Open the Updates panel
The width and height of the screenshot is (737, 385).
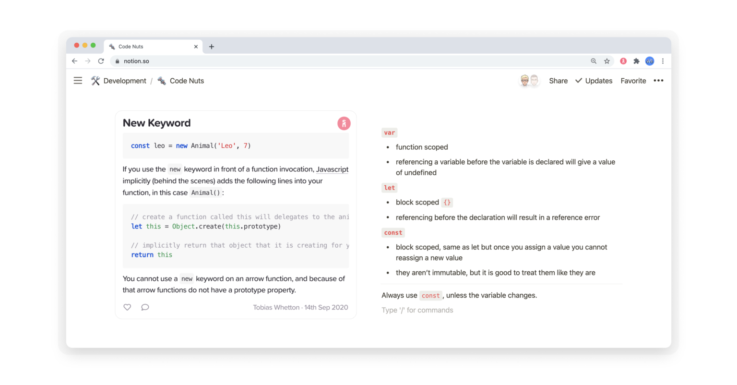(594, 81)
